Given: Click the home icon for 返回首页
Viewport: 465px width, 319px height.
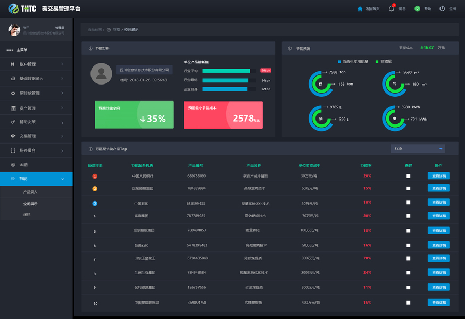Looking at the screenshot, I should pyautogui.click(x=360, y=9).
